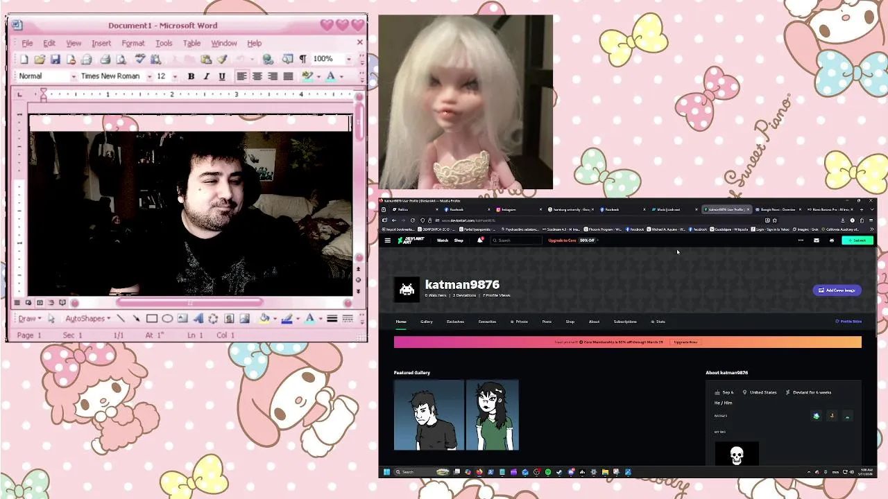Set Center alignment in Word toolbar

257,76
